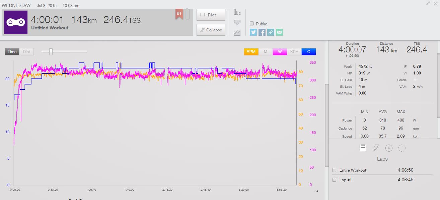This screenshot has height=200, width=440.
Task: Open the Files button
Action: tap(211, 15)
